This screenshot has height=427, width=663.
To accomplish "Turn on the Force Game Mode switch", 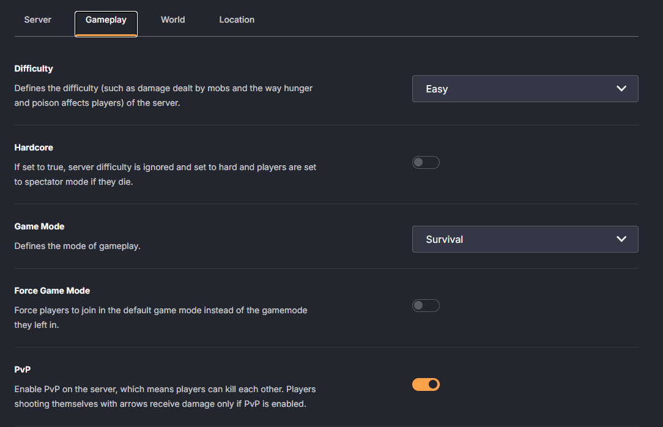I will pyautogui.click(x=426, y=305).
